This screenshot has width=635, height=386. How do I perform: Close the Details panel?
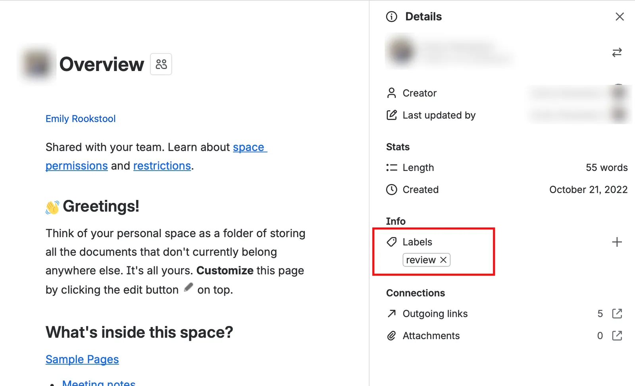click(x=620, y=17)
